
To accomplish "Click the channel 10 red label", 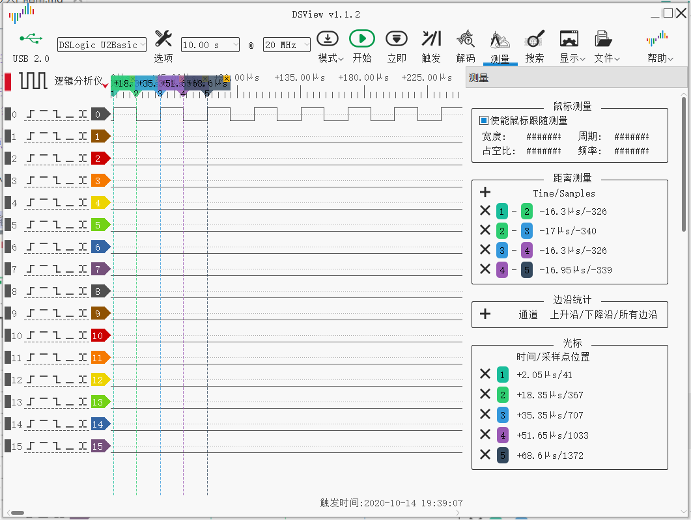I will (100, 336).
